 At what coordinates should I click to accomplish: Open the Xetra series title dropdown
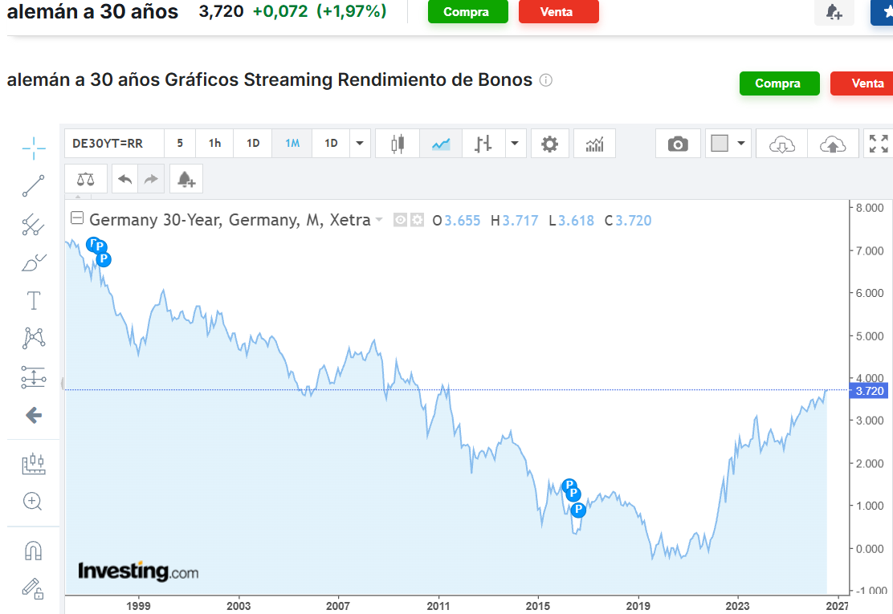379,220
